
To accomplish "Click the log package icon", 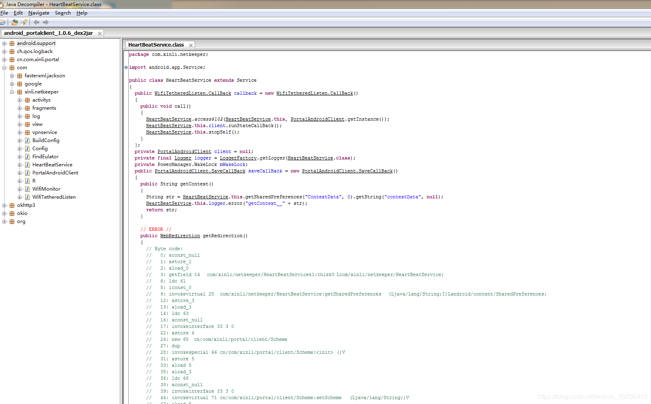I will coord(28,116).
